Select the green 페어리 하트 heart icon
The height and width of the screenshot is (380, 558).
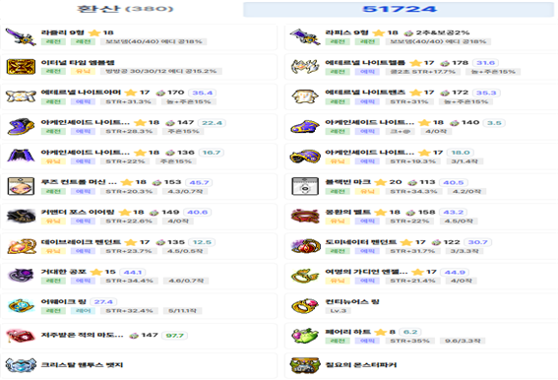pyautogui.click(x=305, y=336)
